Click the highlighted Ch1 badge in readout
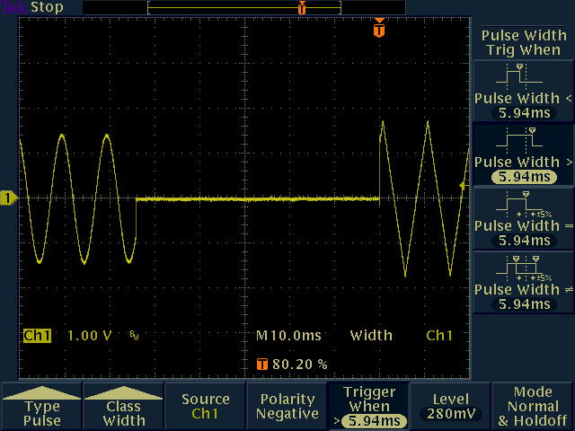This screenshot has width=575, height=431. click(37, 336)
